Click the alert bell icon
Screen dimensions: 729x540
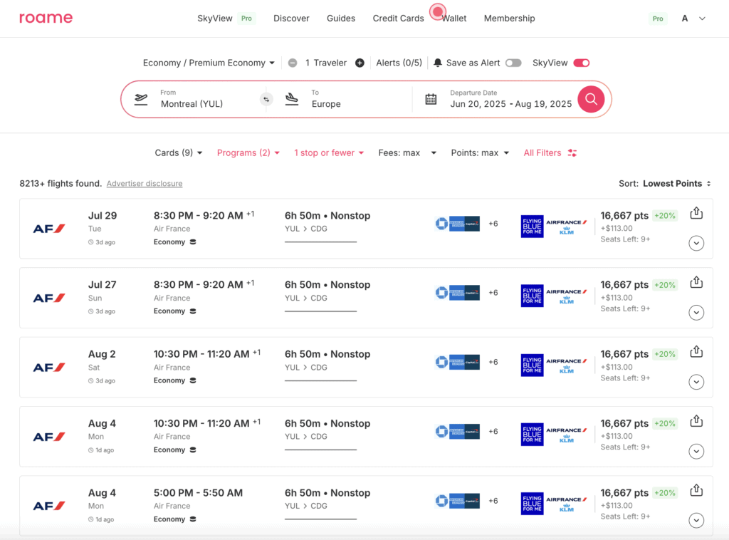[x=438, y=63]
